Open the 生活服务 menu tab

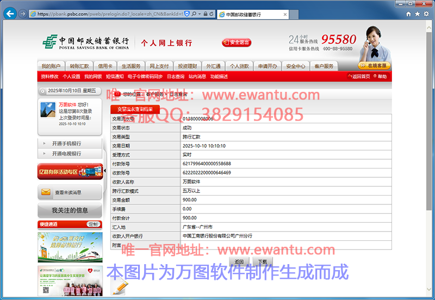[131, 66]
